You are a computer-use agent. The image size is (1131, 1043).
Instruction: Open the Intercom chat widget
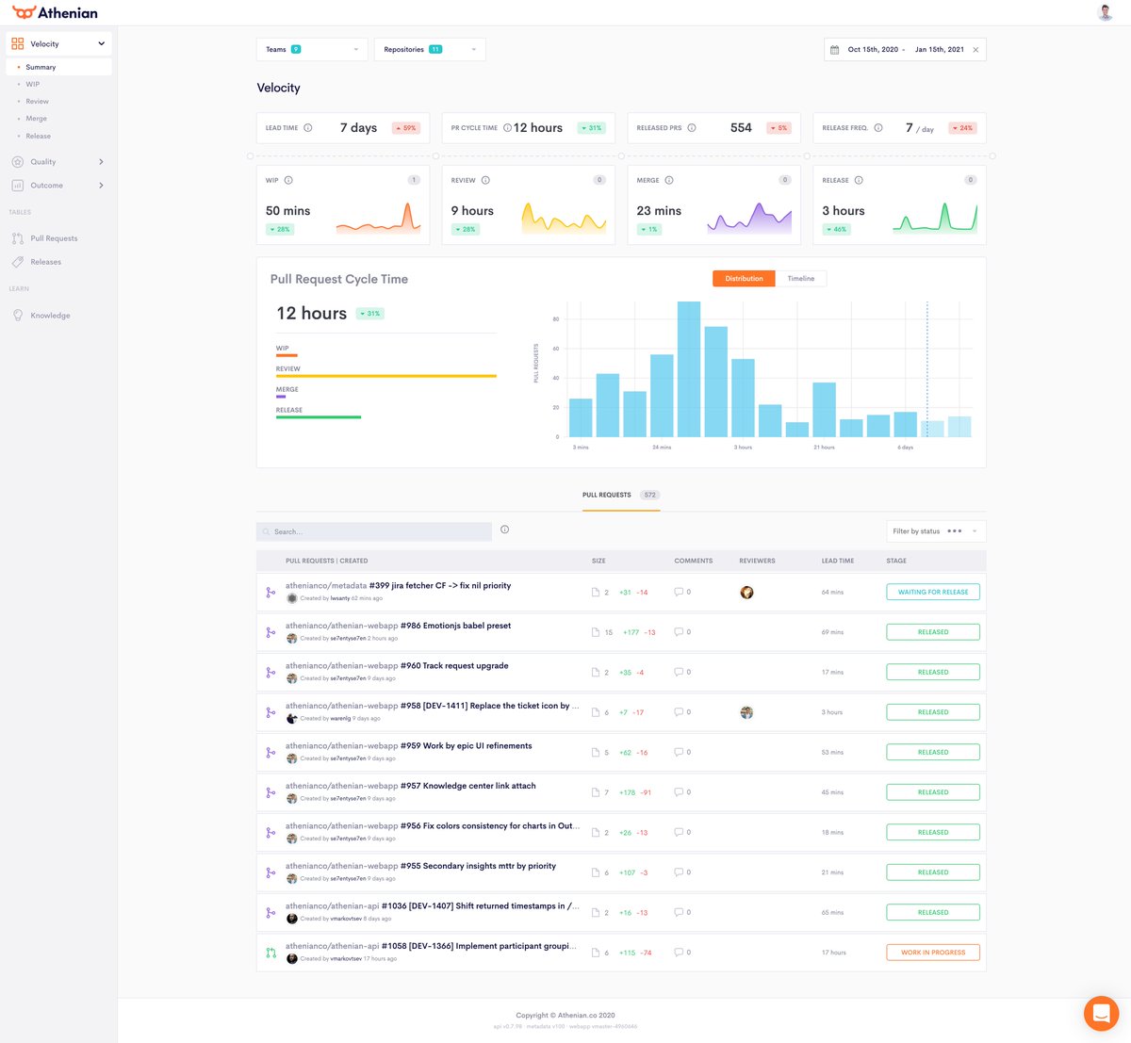tap(1101, 1014)
